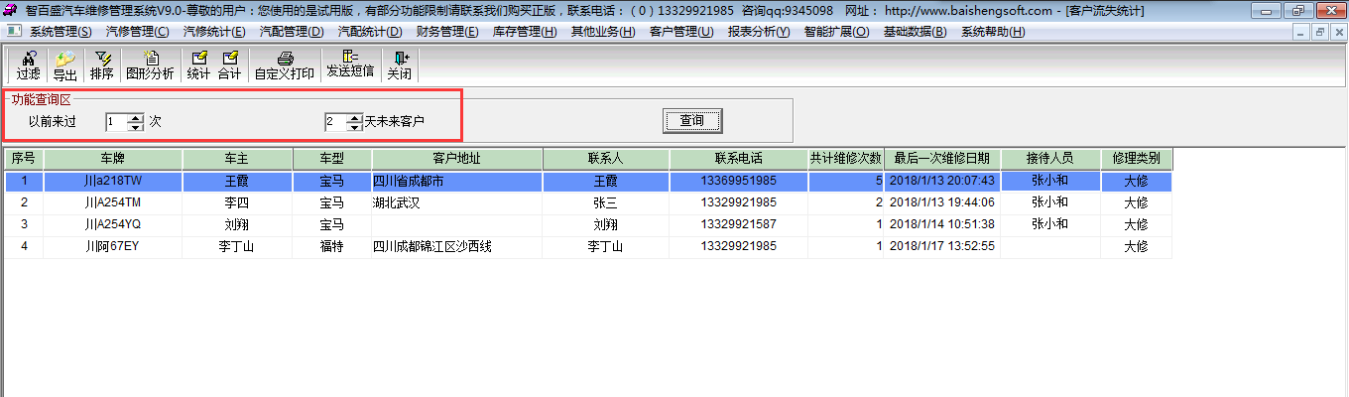Click the 关闭 close toolbar icon
1349x397 pixels.
[399, 66]
